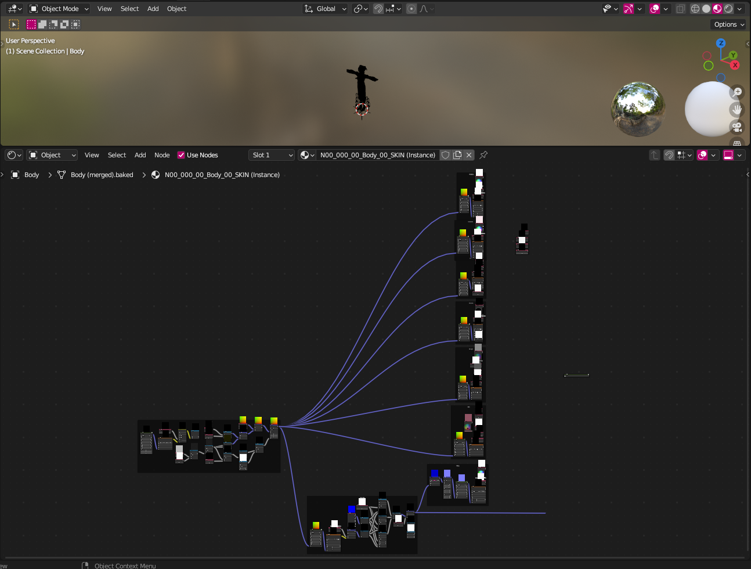
Task: Open the Object Mode dropdown
Action: tap(58, 9)
